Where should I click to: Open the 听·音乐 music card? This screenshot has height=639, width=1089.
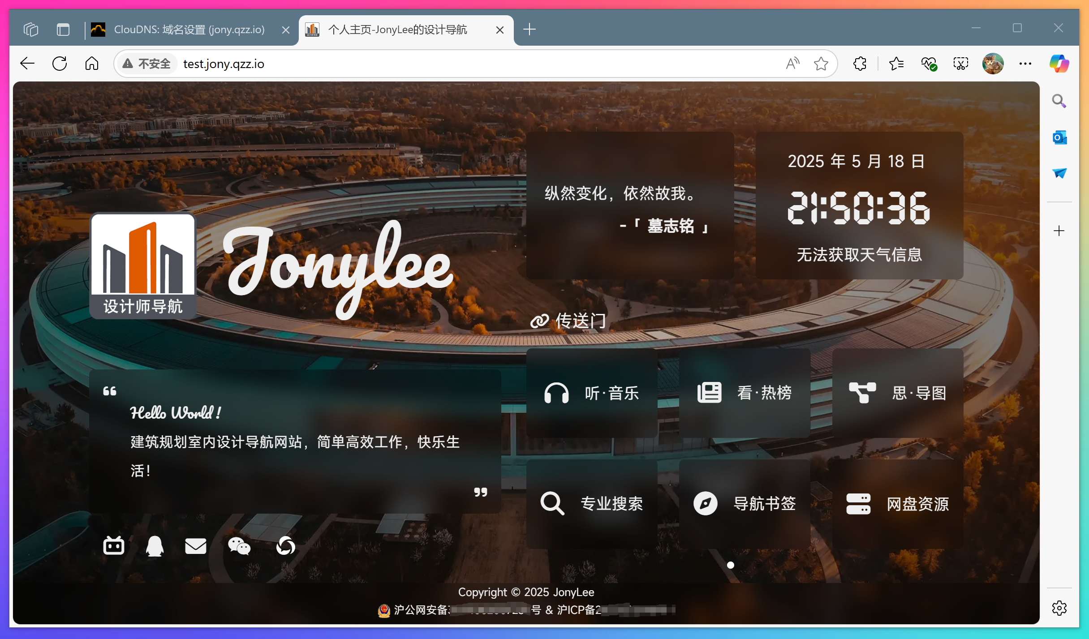point(591,393)
